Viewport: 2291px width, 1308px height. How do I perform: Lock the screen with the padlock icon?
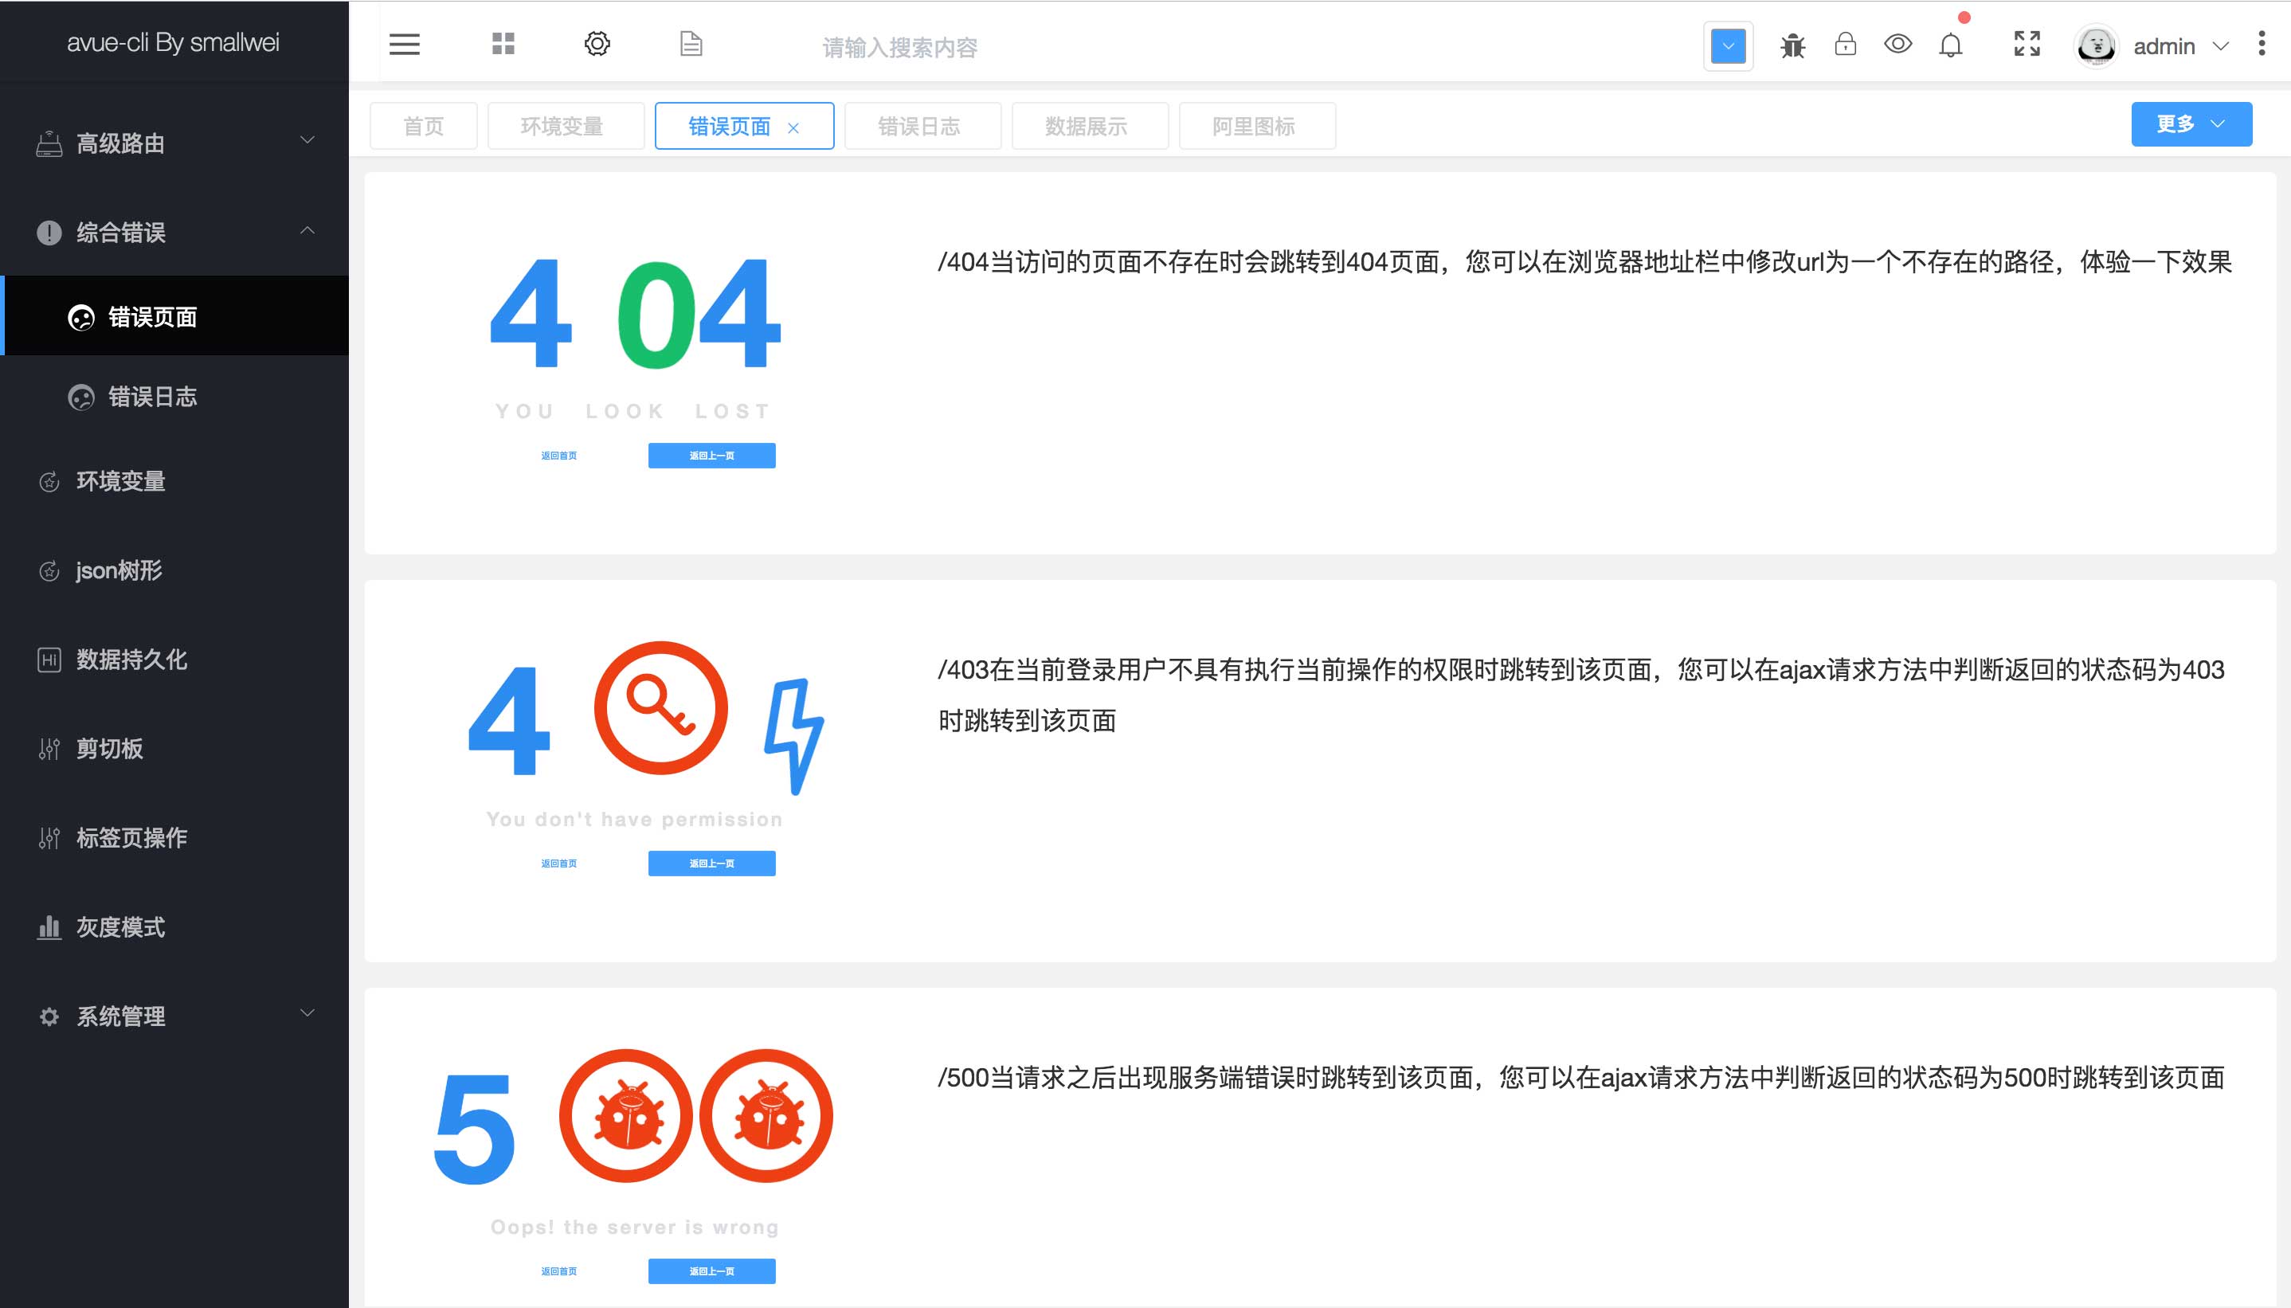[x=1846, y=44]
